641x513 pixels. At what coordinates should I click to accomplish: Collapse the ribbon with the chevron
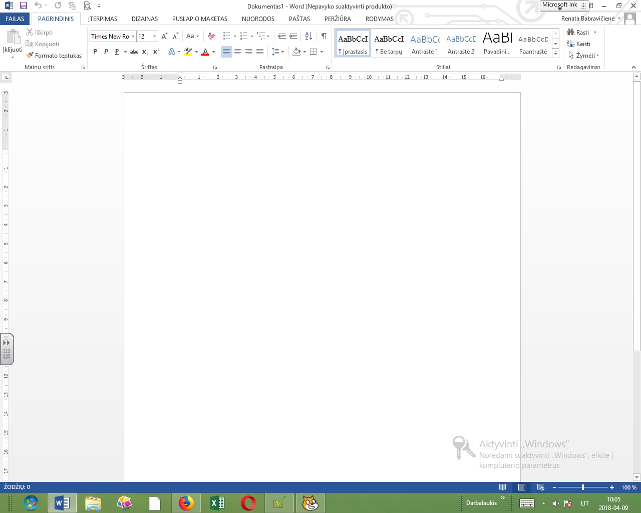point(633,67)
